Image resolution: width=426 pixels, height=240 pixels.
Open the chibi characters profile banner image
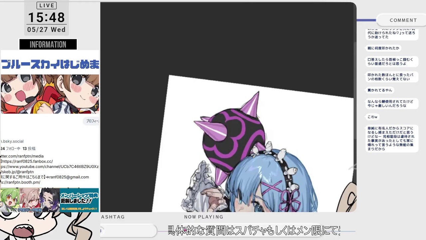tap(50, 94)
